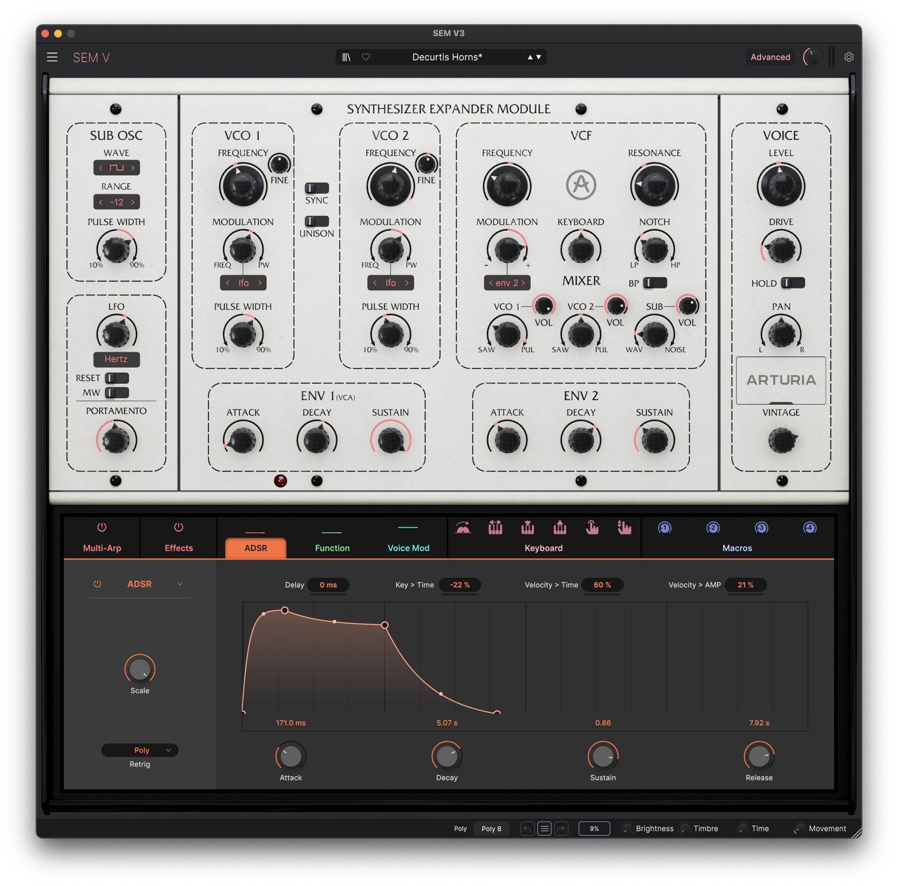Viewport: 898px width, 886px height.
Task: Open the preset library browser icon
Action: click(x=346, y=57)
